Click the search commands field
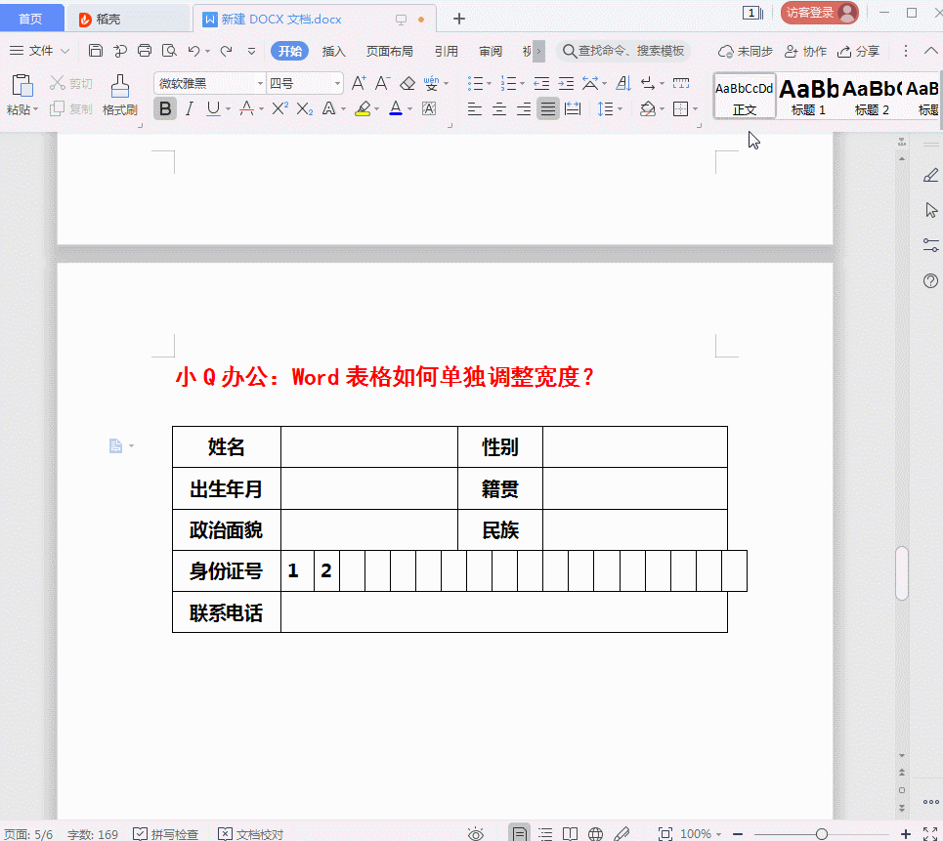This screenshot has height=841, width=943. pos(623,51)
